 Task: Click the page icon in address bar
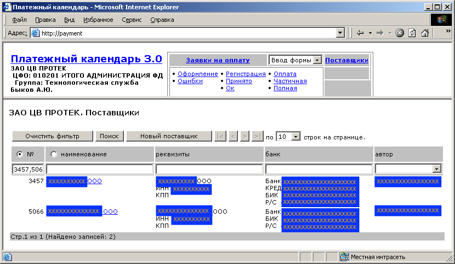click(36, 33)
